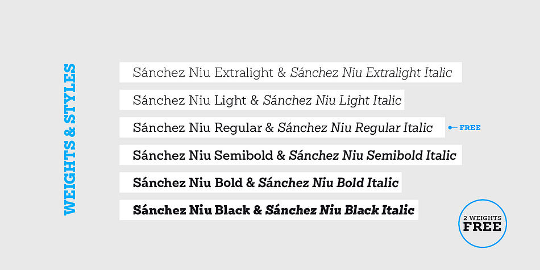Click the Sánchez Niu Light sample text
The height and width of the screenshot is (270, 540).
point(189,100)
